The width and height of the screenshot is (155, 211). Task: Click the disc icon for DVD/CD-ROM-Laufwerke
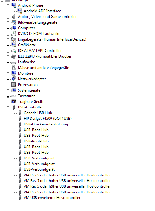click(x=14, y=34)
